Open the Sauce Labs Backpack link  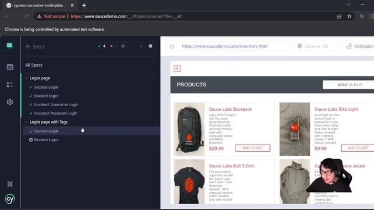tap(230, 109)
